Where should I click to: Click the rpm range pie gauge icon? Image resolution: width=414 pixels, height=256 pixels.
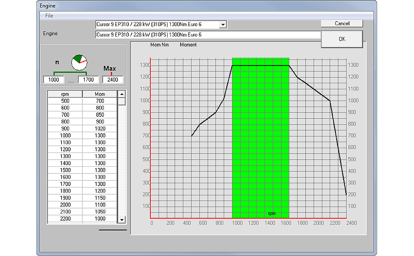79,62
